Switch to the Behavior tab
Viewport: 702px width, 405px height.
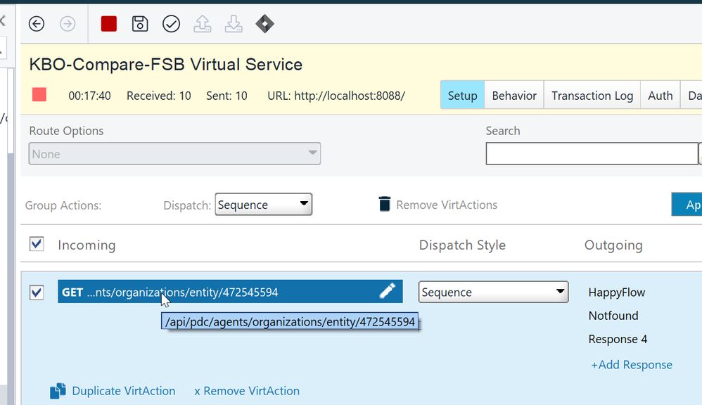point(513,96)
